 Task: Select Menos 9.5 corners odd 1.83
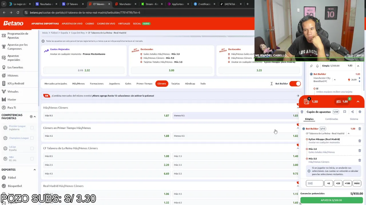tap(236, 116)
